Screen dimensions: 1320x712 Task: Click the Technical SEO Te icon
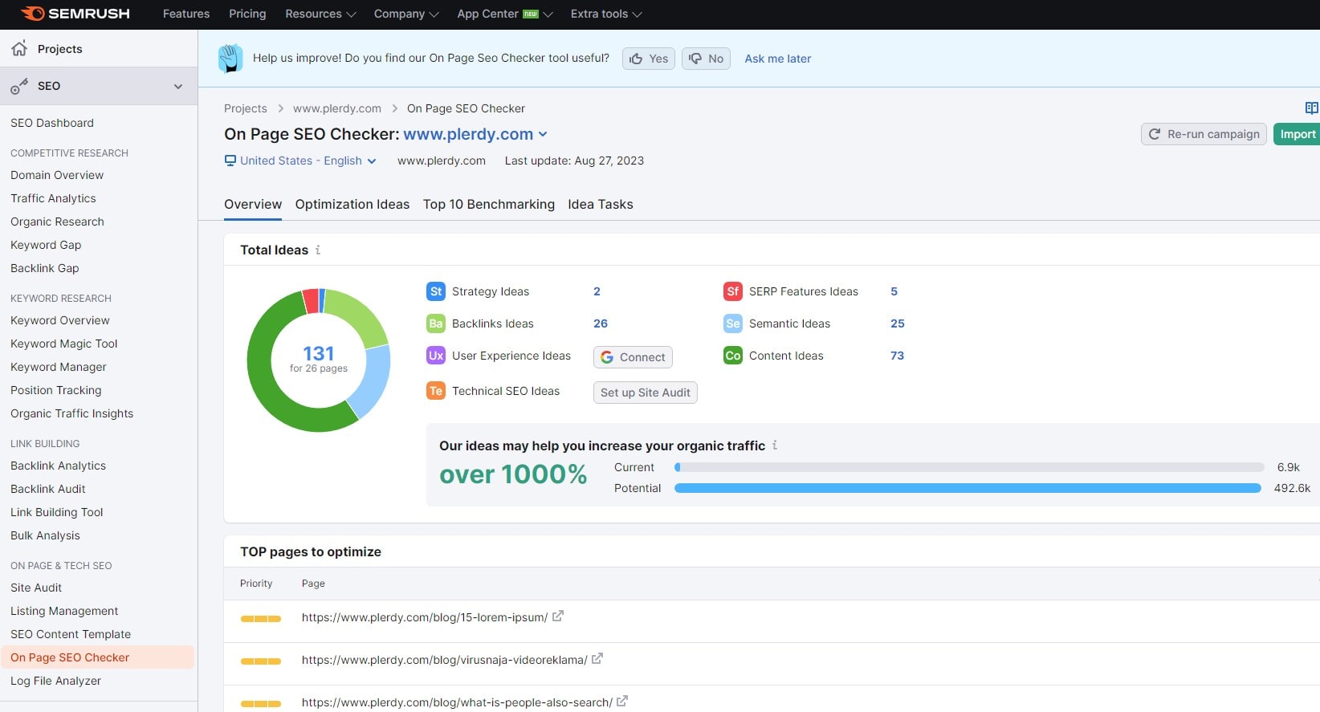coord(435,391)
